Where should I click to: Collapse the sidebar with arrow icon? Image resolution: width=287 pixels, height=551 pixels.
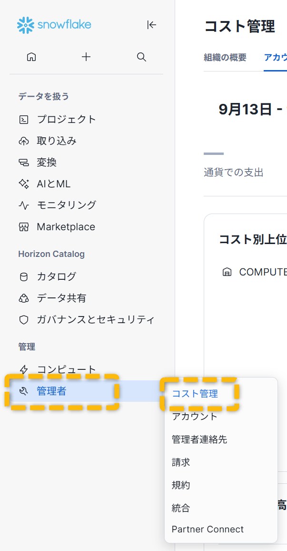(151, 25)
